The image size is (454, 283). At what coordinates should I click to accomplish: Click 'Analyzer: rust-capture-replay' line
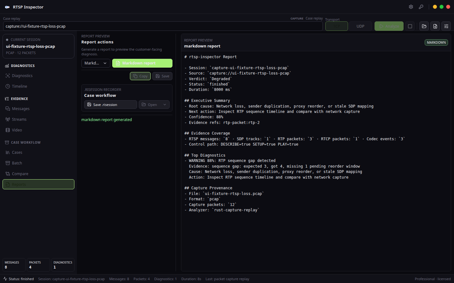pos(222,210)
